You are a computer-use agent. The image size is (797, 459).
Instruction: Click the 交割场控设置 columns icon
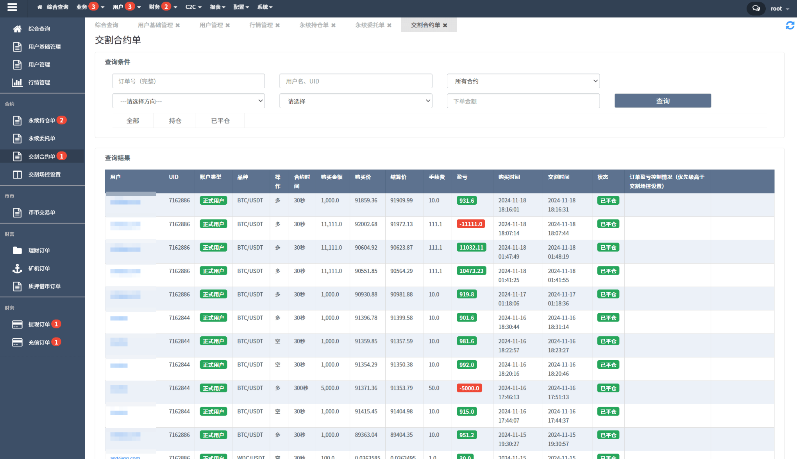coord(17,174)
